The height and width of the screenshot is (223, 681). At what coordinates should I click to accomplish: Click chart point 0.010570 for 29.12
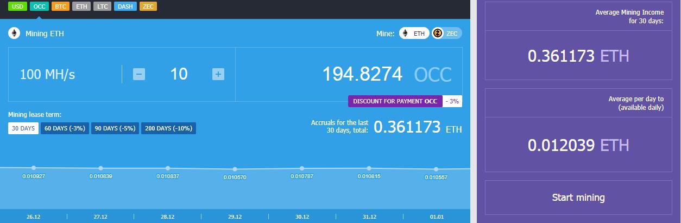[x=235, y=169]
